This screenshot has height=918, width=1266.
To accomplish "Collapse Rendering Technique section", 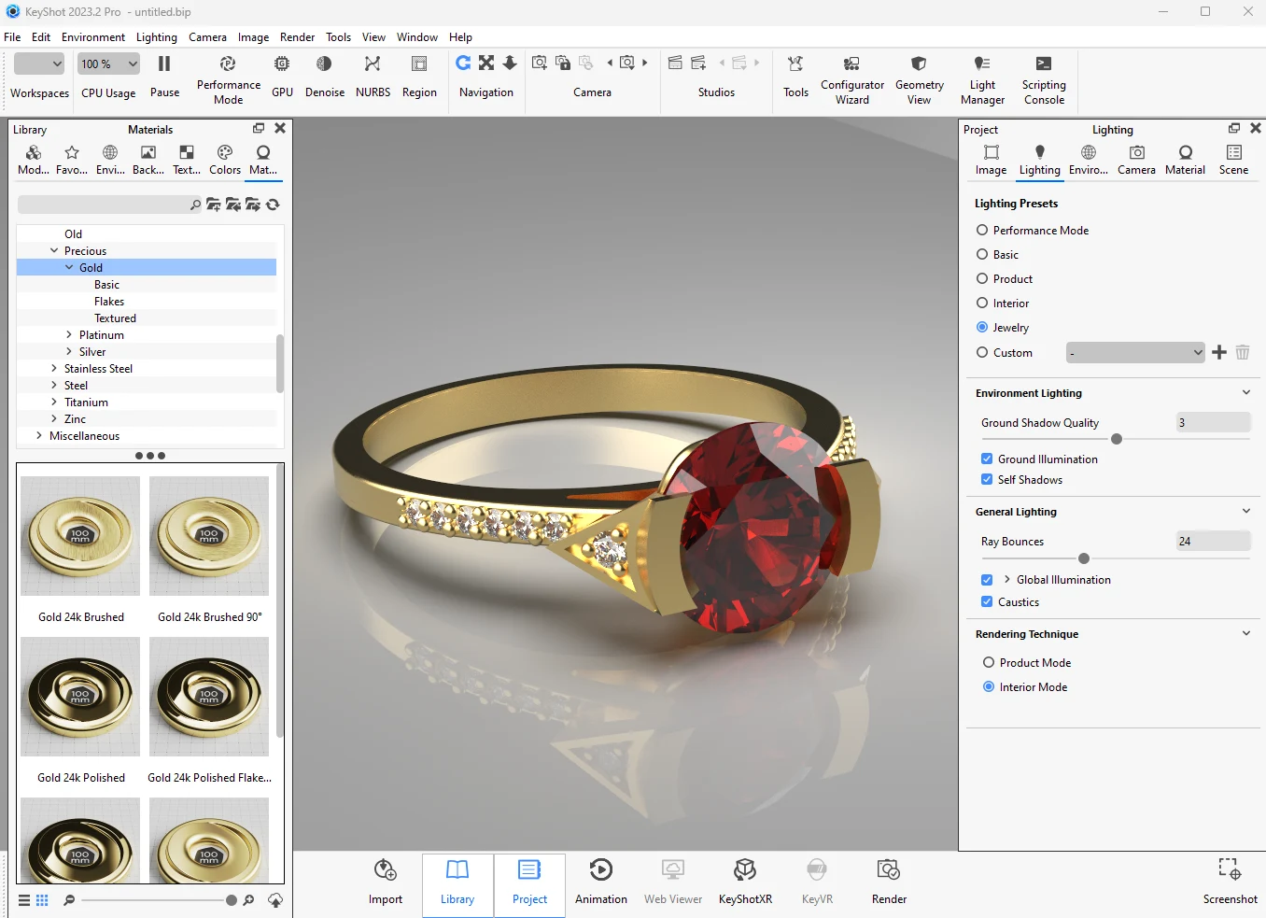I will click(1246, 634).
